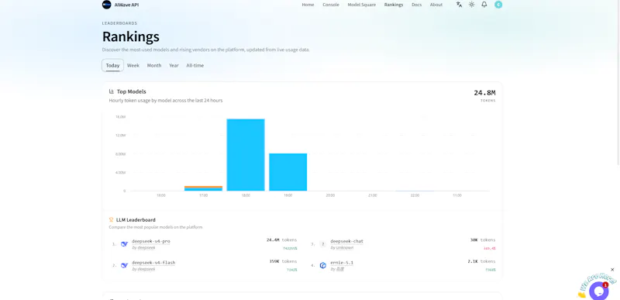Click the LLM Leaderboard trophy icon
This screenshot has height=300, width=620.
pos(111,219)
